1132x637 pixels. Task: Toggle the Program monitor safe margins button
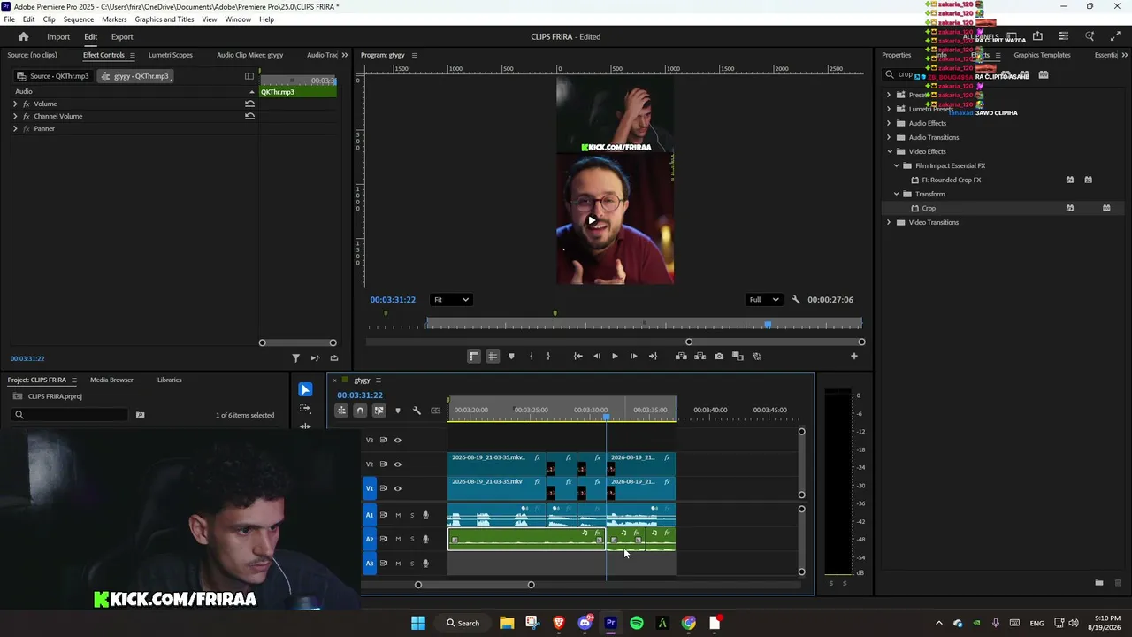pos(474,357)
